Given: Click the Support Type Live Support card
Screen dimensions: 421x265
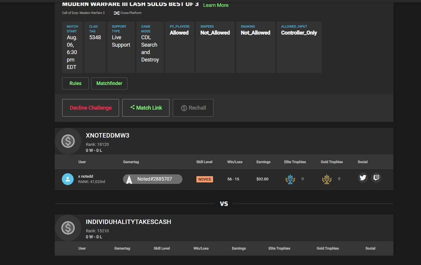Looking at the screenshot, I should tap(121, 47).
